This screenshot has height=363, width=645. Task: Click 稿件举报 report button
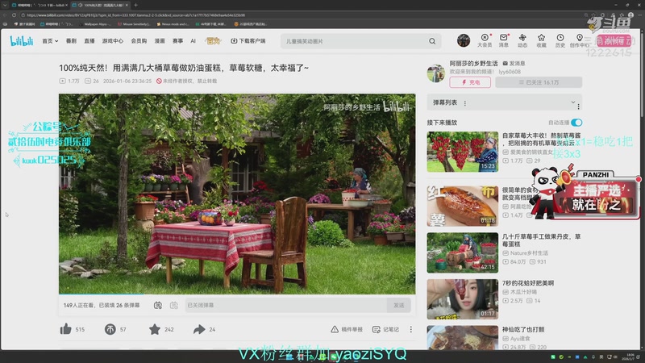click(347, 329)
